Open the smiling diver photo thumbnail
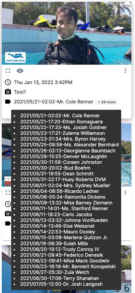135x293 pixels. [66, 33]
